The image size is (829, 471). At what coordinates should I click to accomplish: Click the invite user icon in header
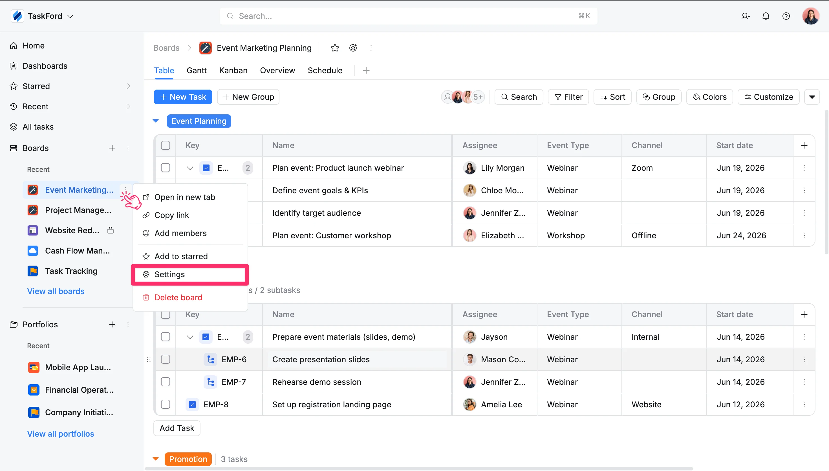(746, 16)
